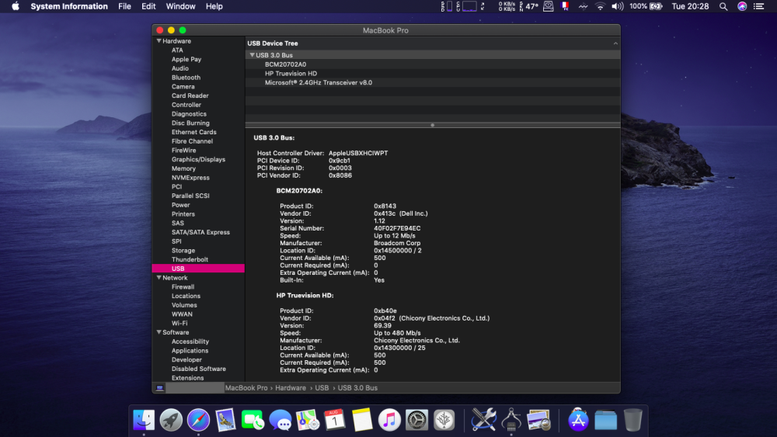Viewport: 777px width, 437px height.
Task: Open the File menu
Action: coord(124,6)
